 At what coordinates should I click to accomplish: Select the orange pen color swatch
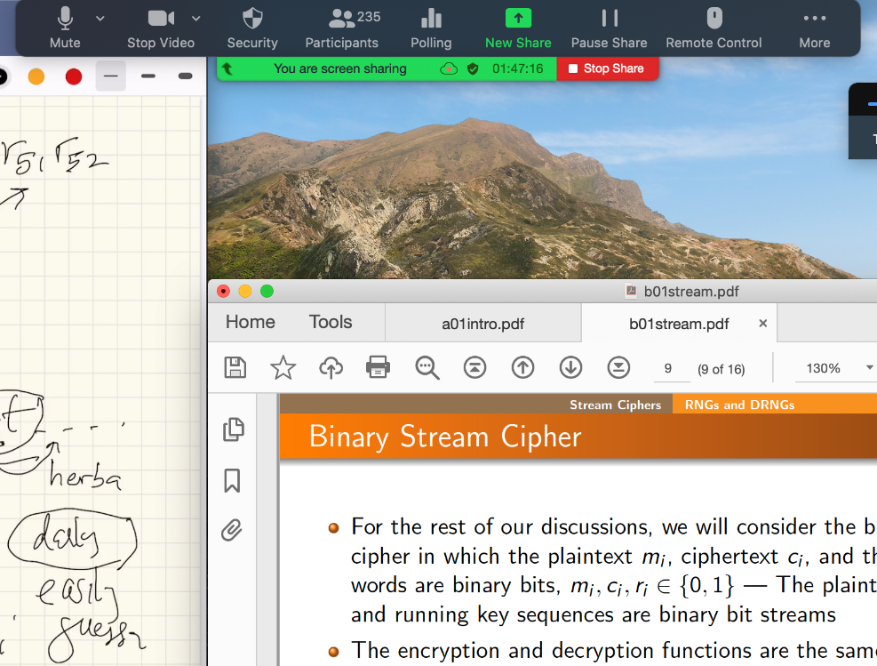coord(36,76)
